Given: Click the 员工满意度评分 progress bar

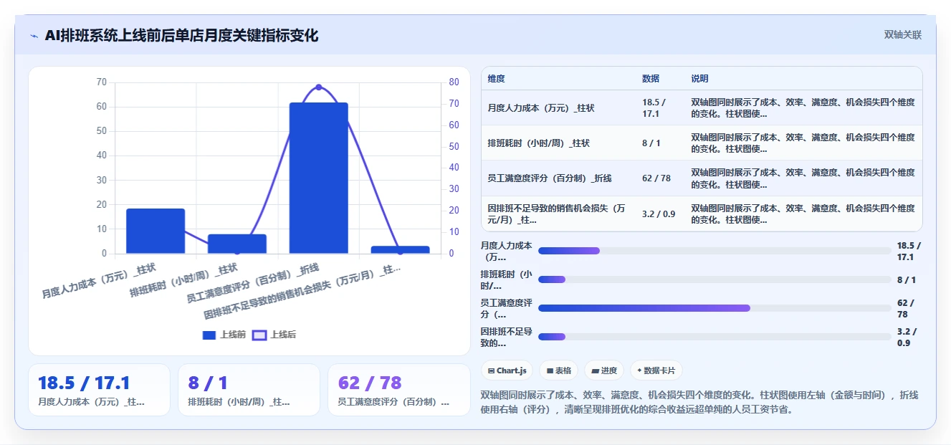Looking at the screenshot, I should point(715,308).
